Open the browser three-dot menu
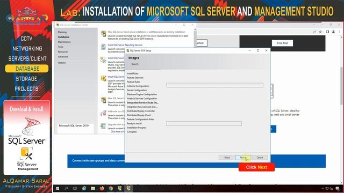The height and width of the screenshot is (193, 344). pos(339,32)
